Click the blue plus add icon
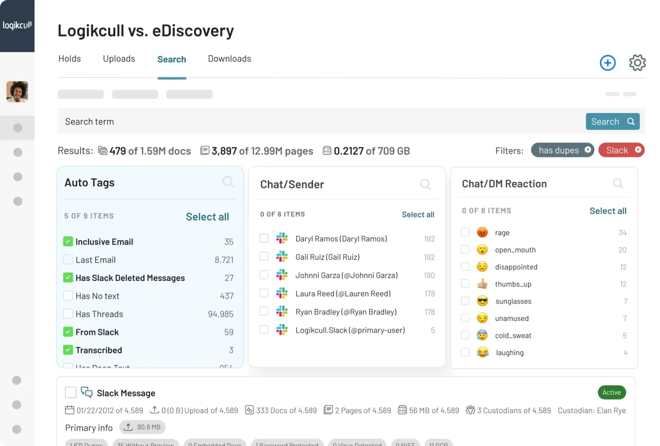 coord(607,63)
